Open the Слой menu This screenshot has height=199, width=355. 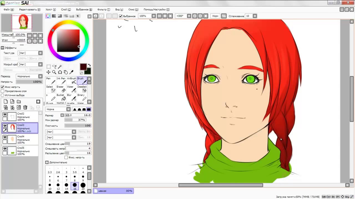[65, 9]
